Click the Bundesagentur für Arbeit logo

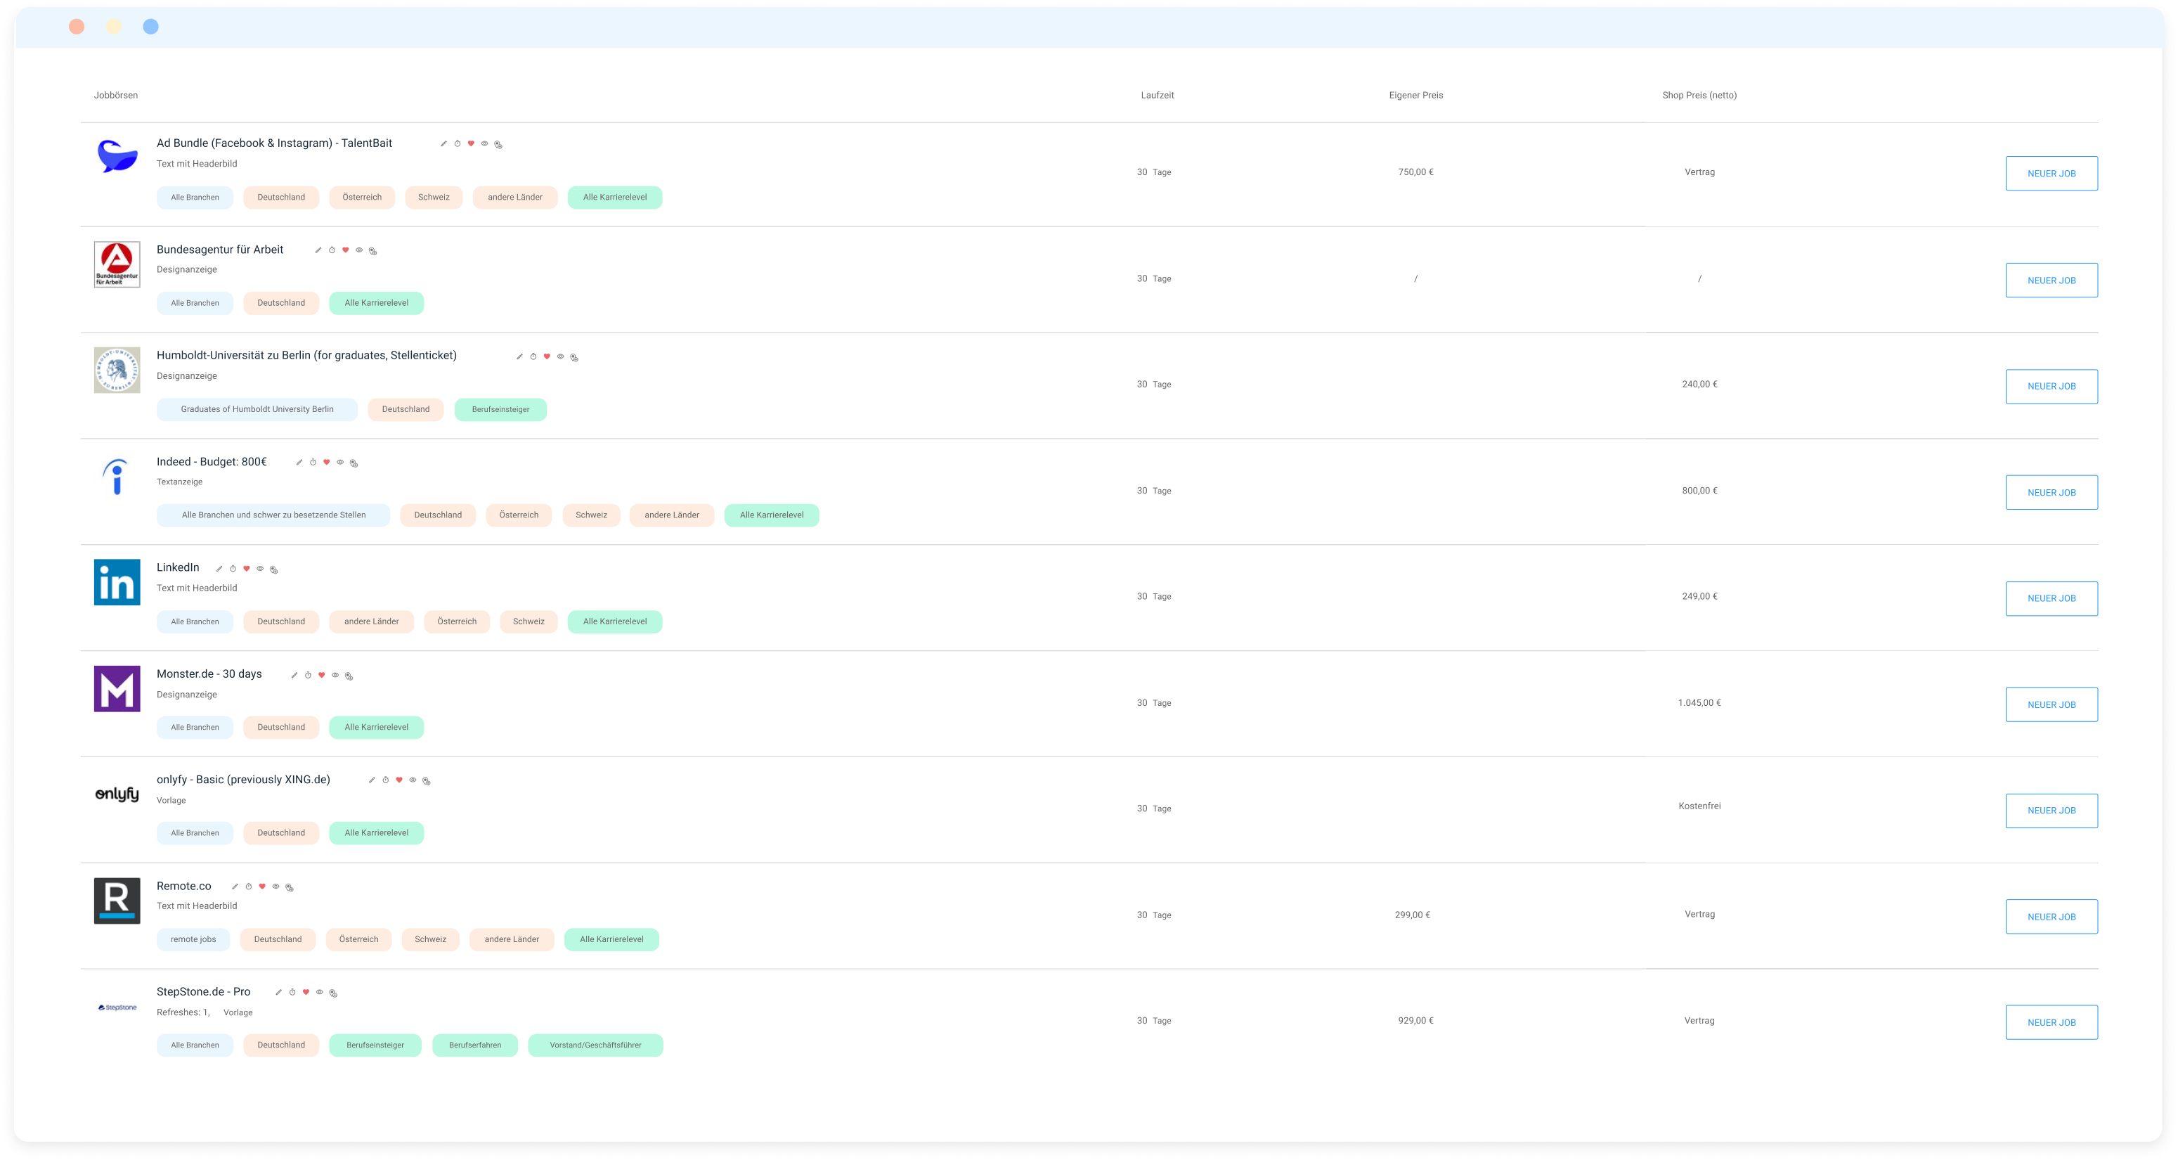pyautogui.click(x=117, y=264)
